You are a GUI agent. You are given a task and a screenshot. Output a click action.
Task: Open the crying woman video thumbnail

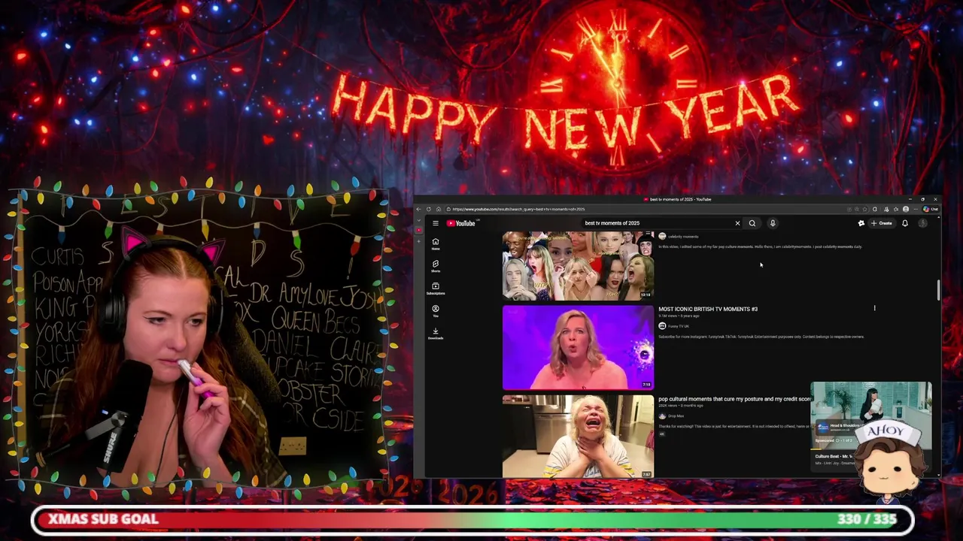click(578, 437)
